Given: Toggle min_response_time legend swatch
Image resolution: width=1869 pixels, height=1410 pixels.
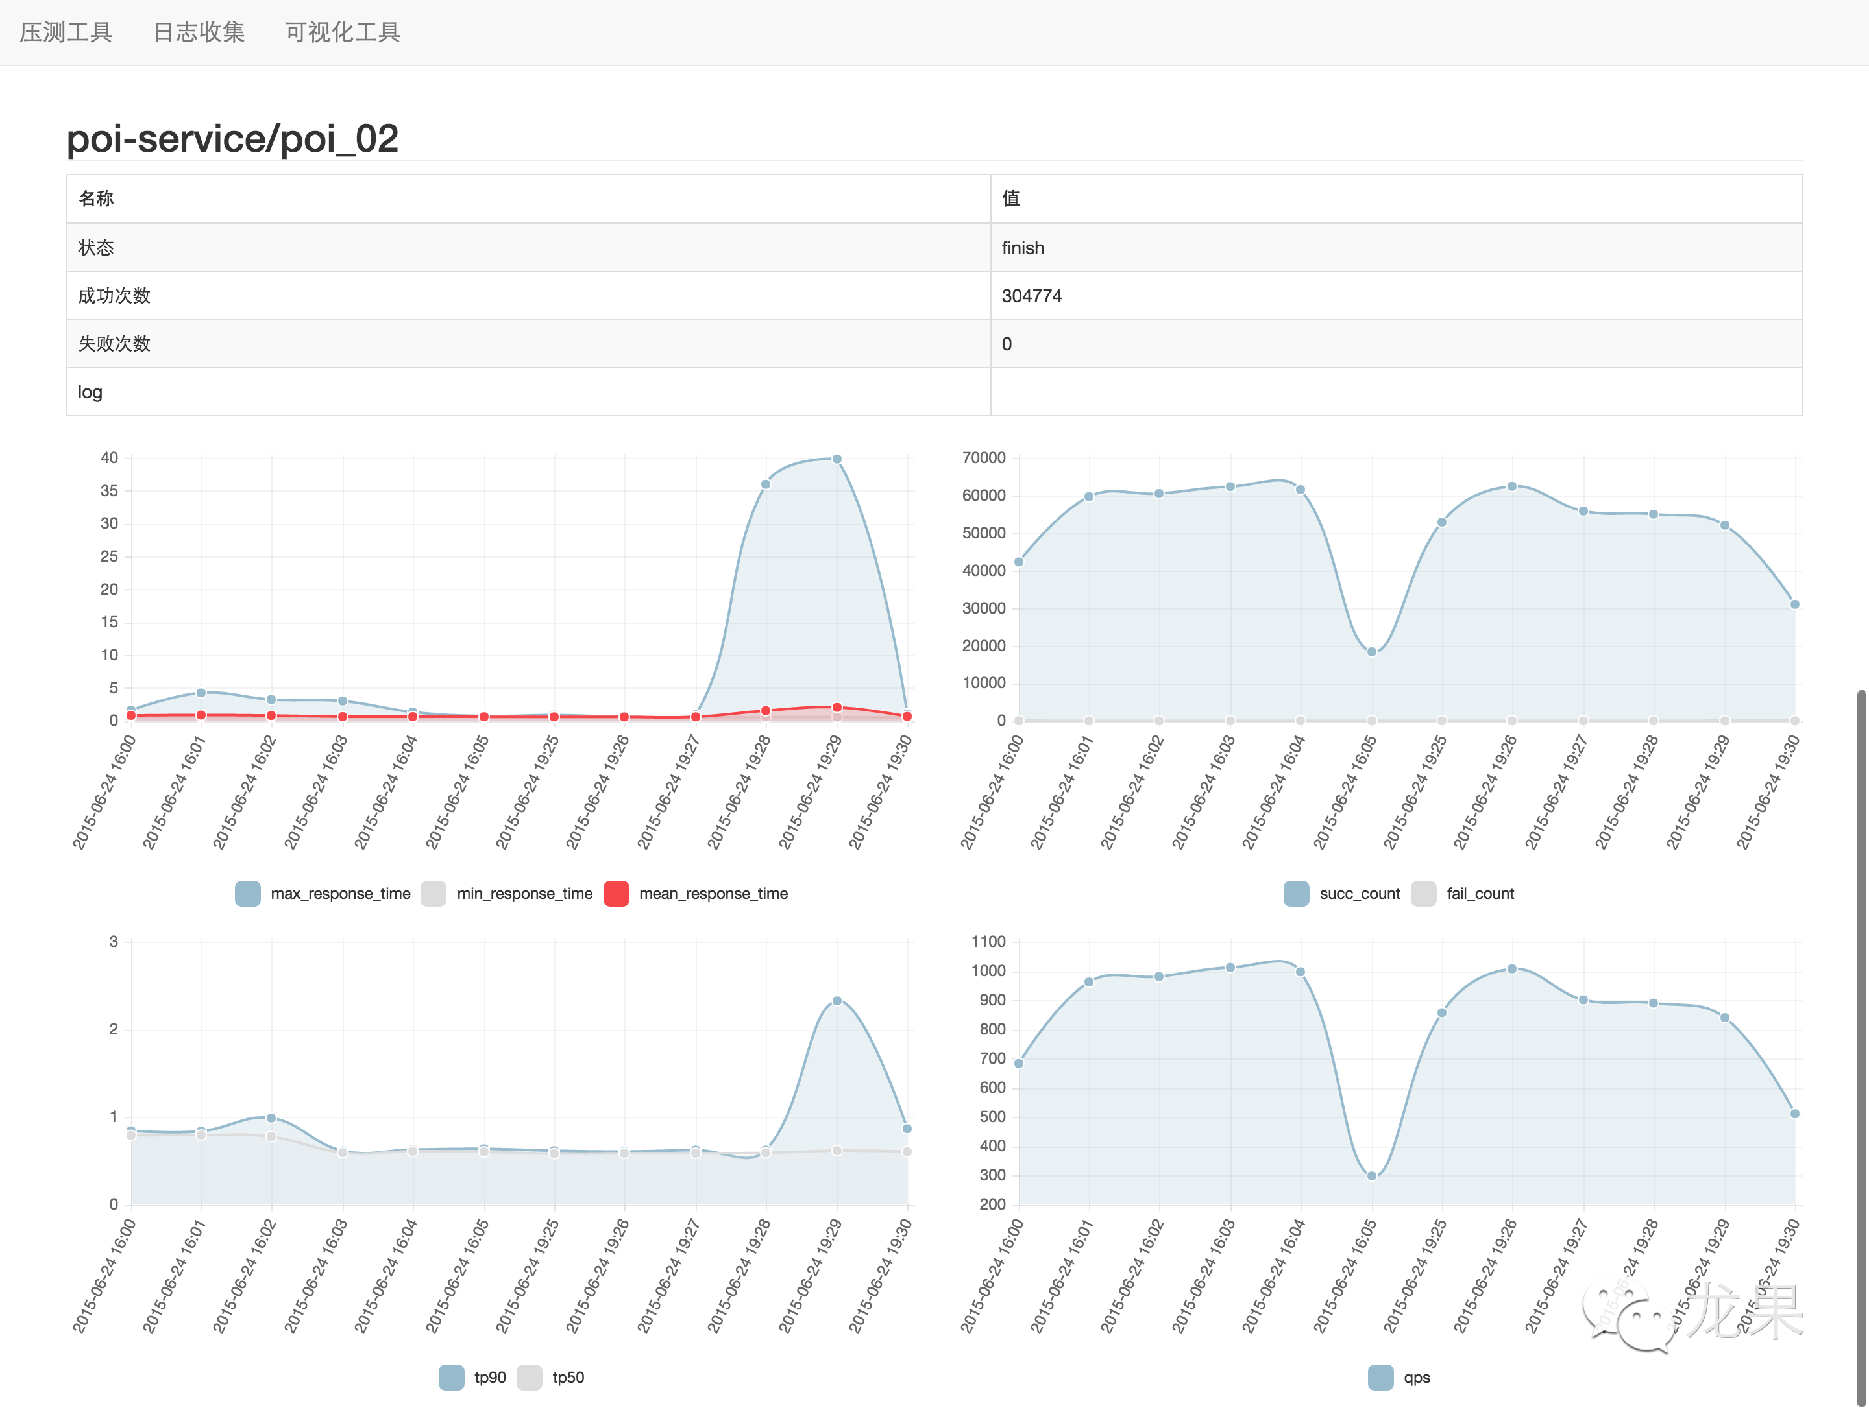Looking at the screenshot, I should point(434,893).
